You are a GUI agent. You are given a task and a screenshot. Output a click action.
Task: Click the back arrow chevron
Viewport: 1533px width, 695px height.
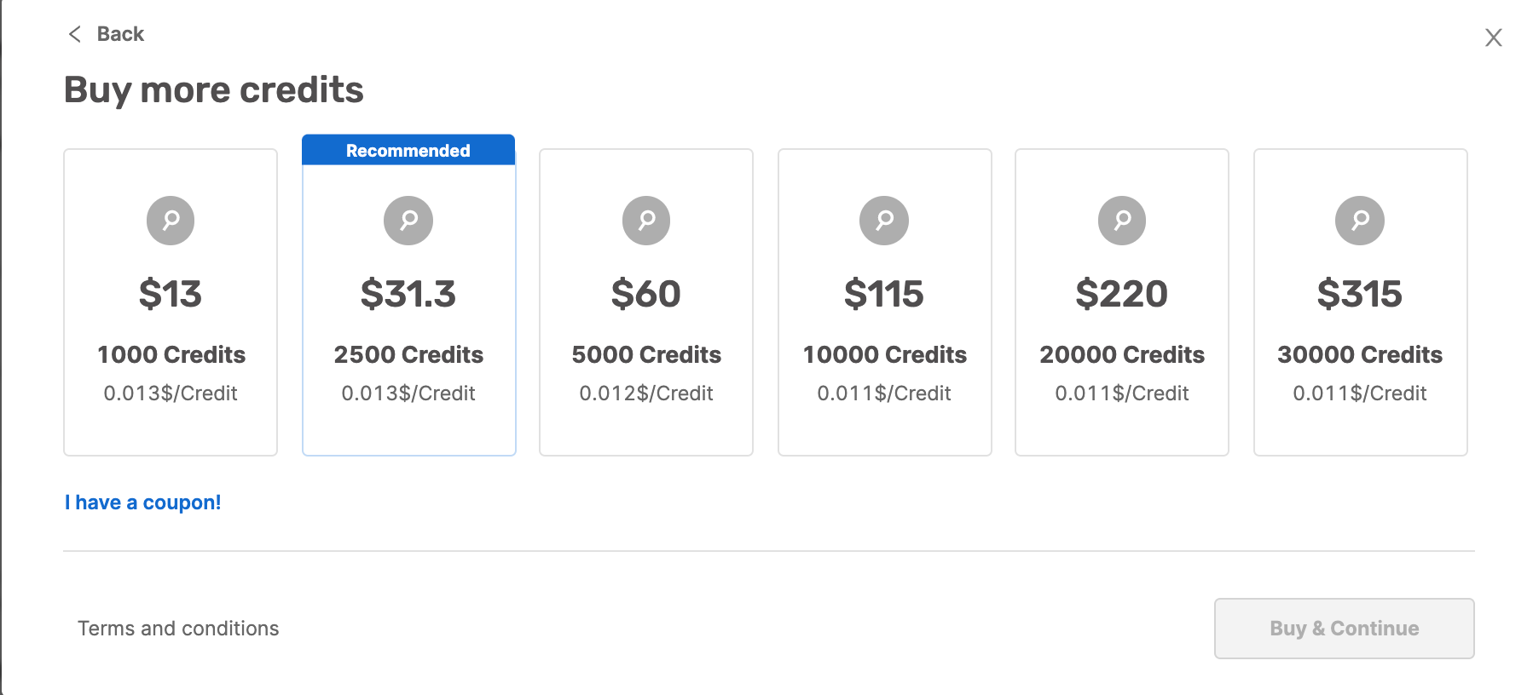pos(75,34)
